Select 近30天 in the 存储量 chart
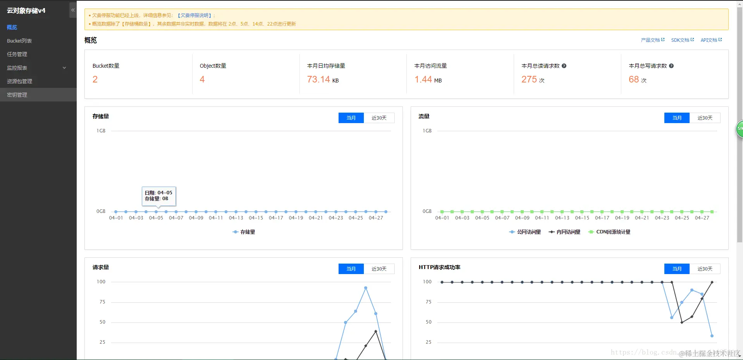 click(x=379, y=118)
